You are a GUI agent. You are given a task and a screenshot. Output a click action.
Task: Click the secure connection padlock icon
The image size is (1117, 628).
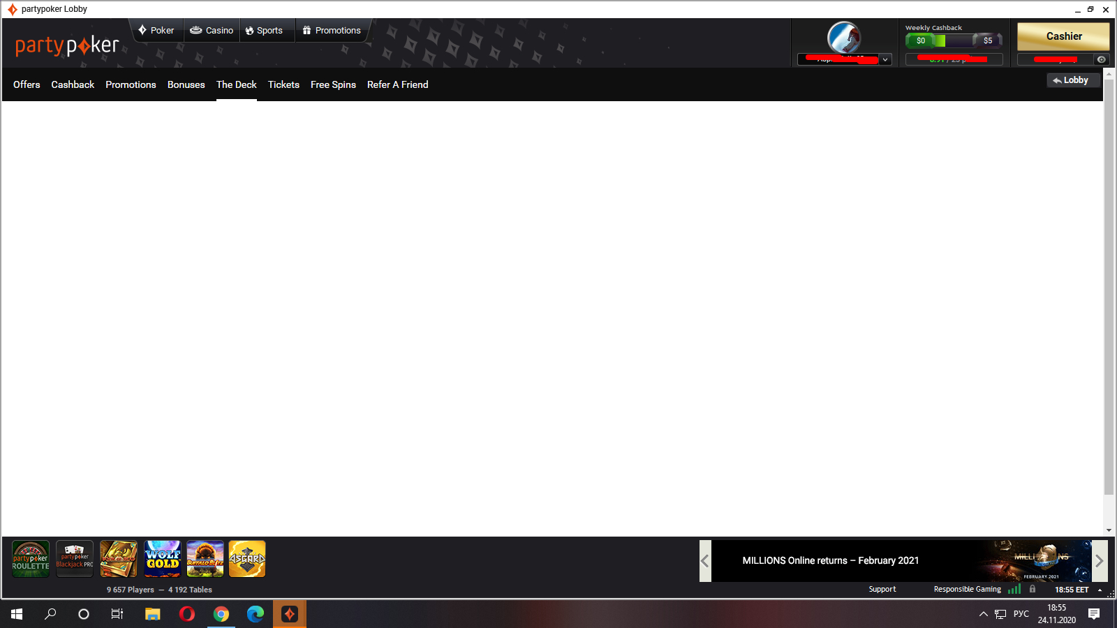click(1033, 589)
